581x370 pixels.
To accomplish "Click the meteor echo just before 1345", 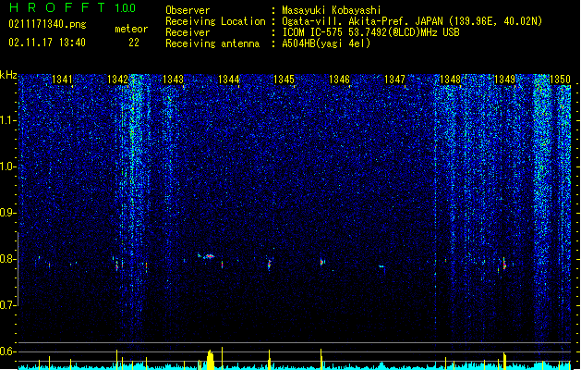I will [270, 264].
